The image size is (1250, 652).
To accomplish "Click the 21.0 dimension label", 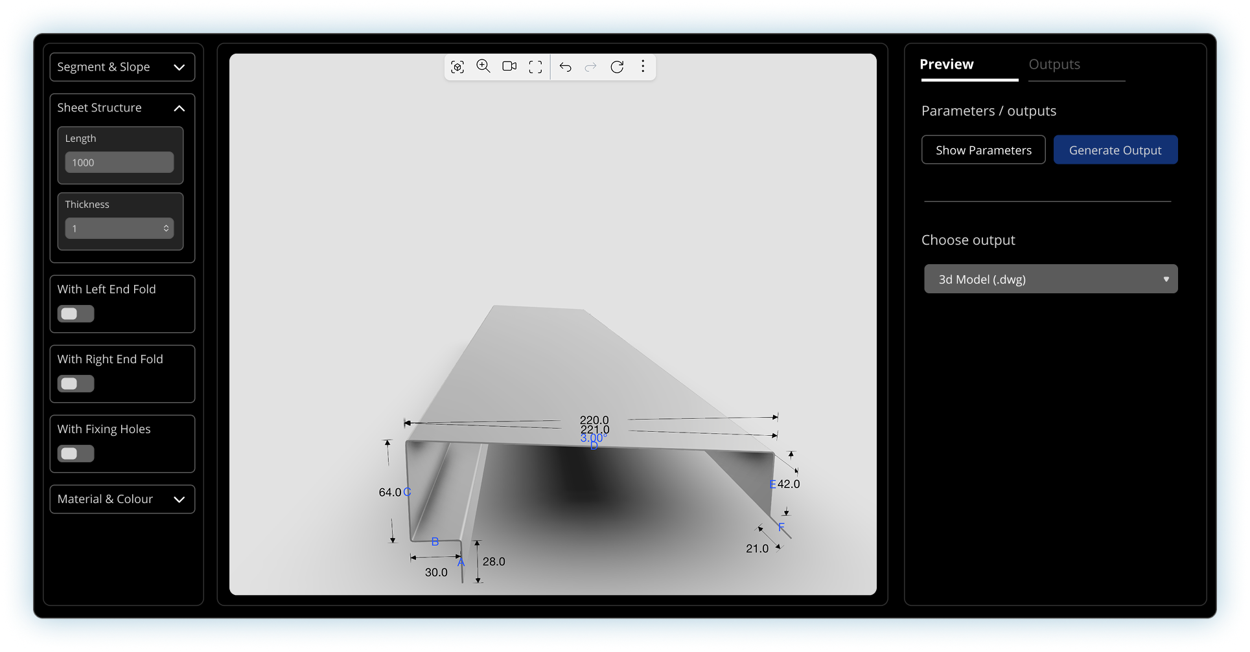I will (757, 548).
